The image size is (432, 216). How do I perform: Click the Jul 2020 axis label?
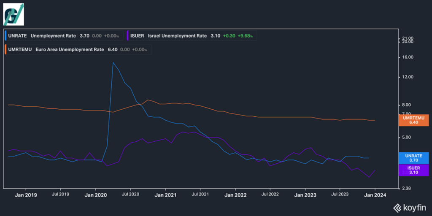tap(130, 194)
